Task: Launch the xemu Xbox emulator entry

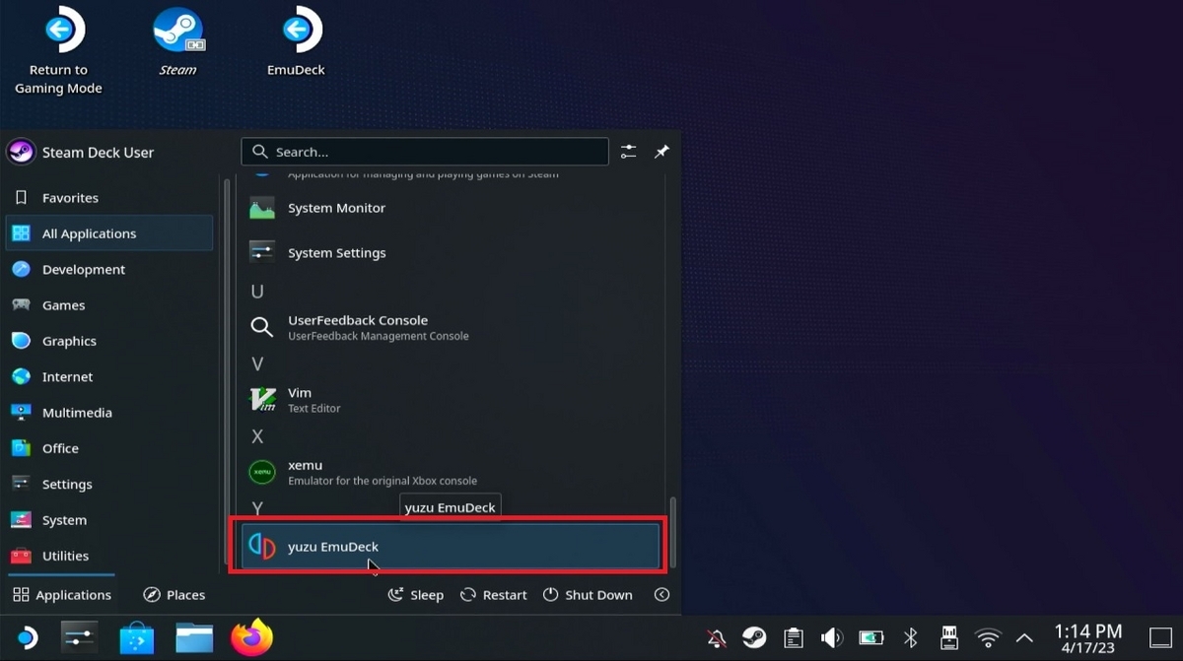Action: click(451, 472)
